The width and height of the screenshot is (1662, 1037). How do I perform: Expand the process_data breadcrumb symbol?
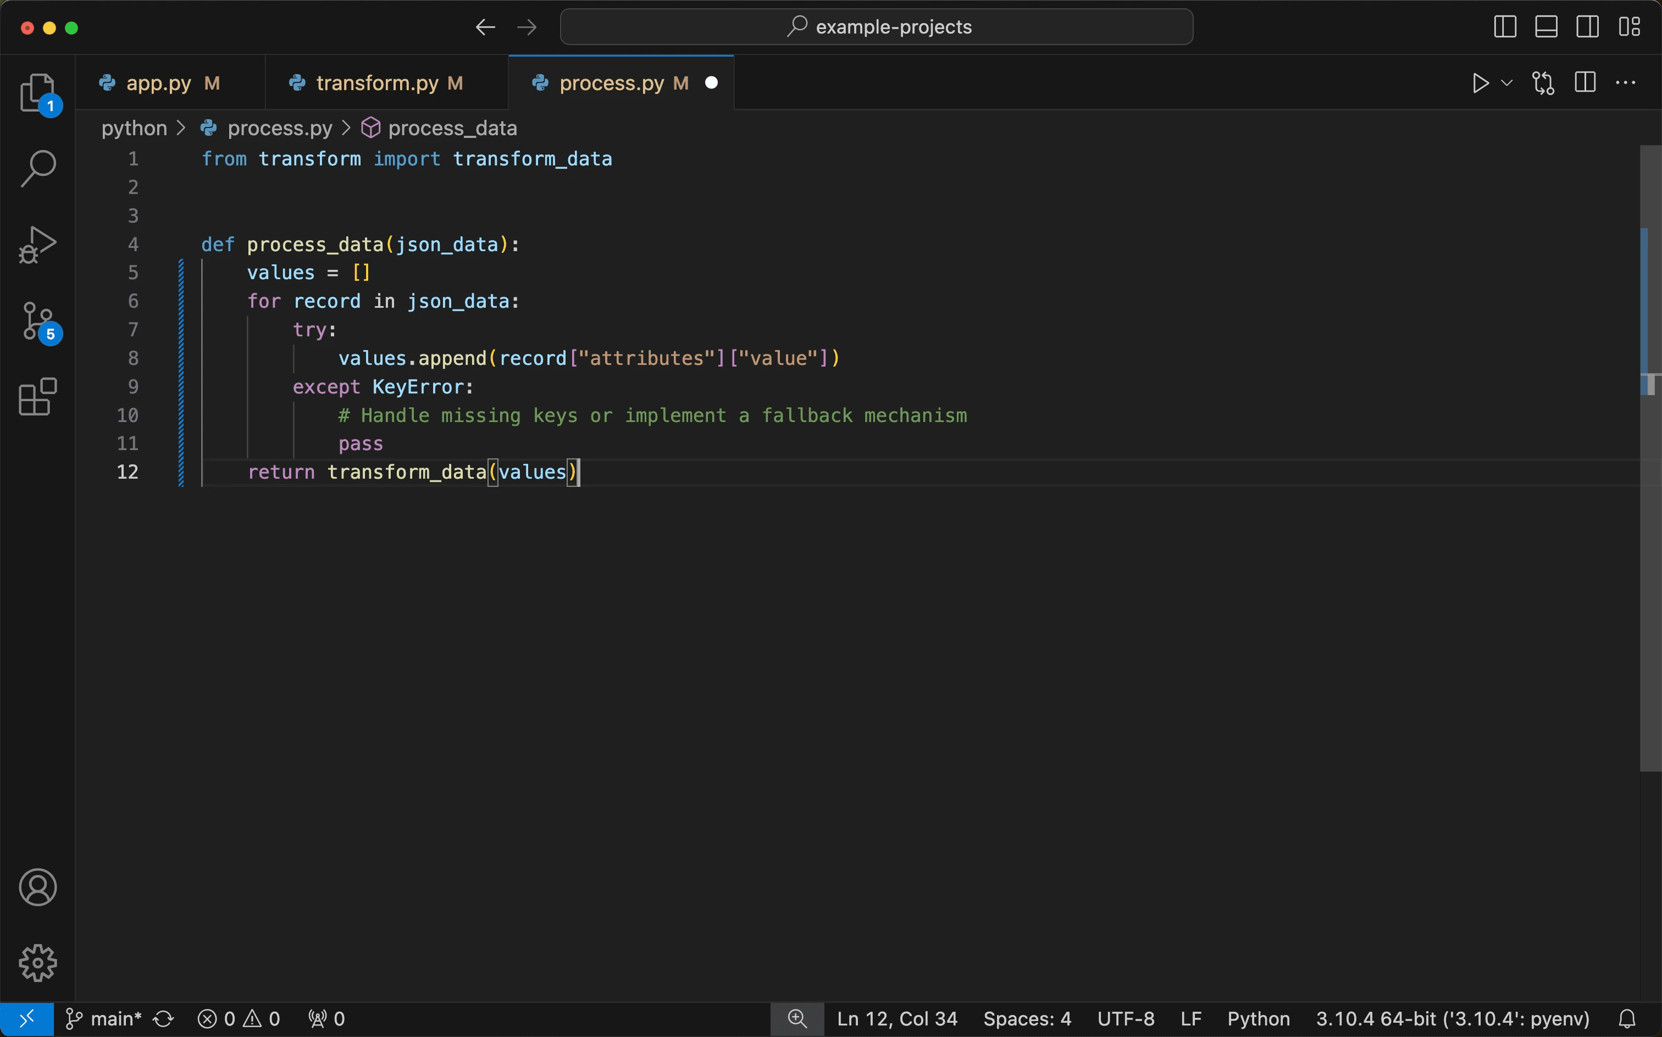point(451,128)
